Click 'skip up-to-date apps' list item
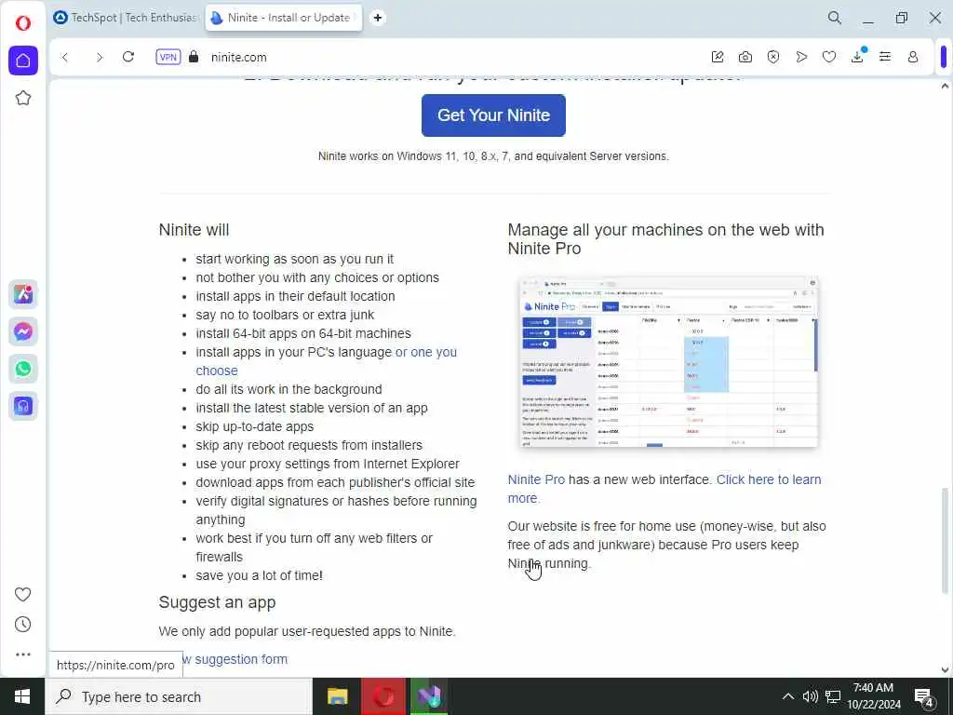This screenshot has width=953, height=715. click(x=255, y=426)
